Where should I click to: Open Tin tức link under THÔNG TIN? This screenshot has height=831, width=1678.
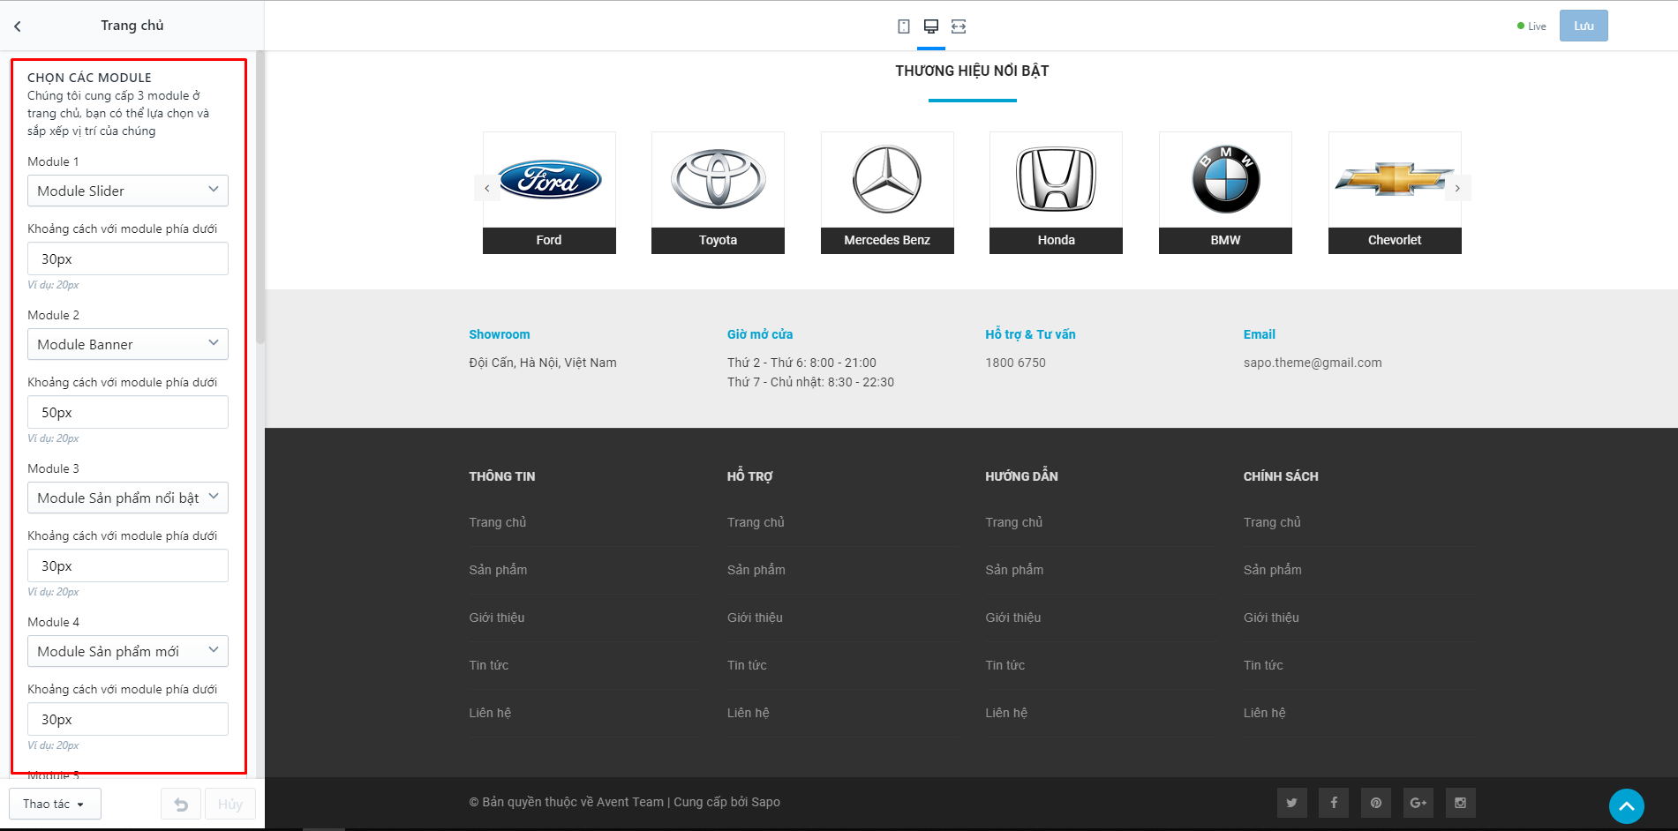489,665
